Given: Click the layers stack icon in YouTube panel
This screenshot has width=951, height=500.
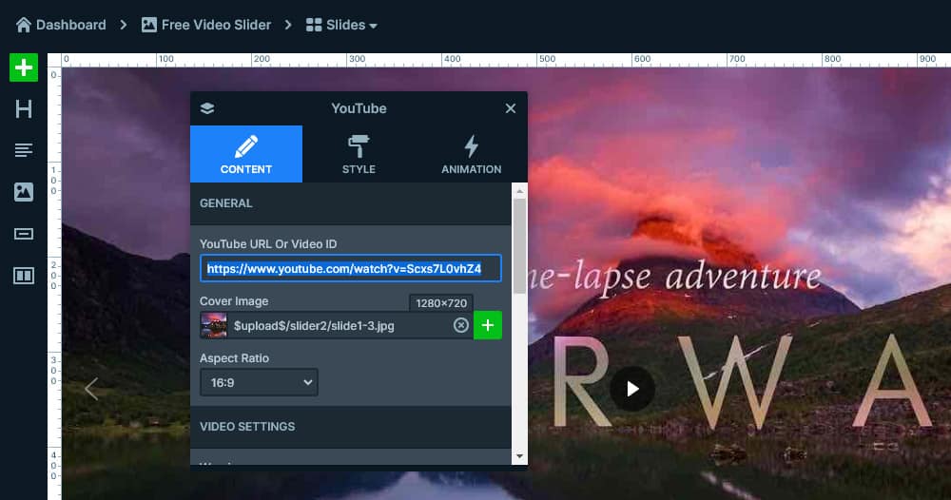Looking at the screenshot, I should pos(207,108).
